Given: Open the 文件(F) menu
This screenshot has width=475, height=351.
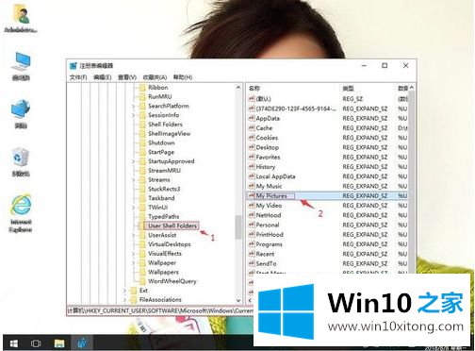Looking at the screenshot, I should click(x=78, y=77).
